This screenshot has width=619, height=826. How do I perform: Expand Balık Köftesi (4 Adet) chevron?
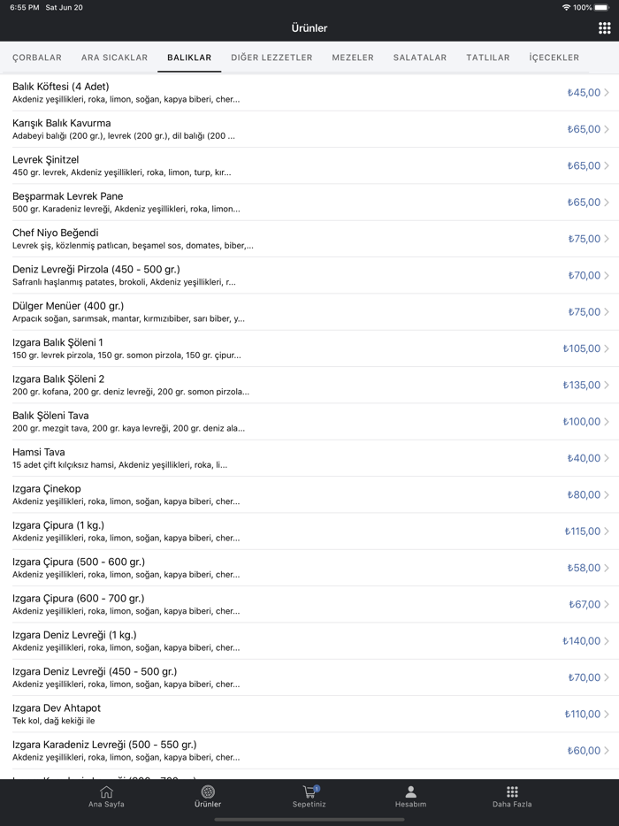(x=607, y=93)
